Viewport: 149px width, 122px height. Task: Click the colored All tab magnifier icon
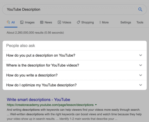[8, 22]
